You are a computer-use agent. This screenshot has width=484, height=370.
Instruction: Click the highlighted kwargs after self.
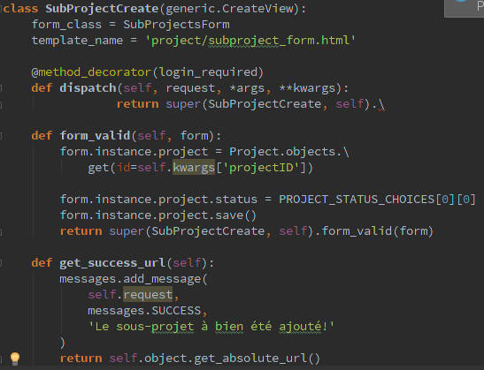click(194, 167)
